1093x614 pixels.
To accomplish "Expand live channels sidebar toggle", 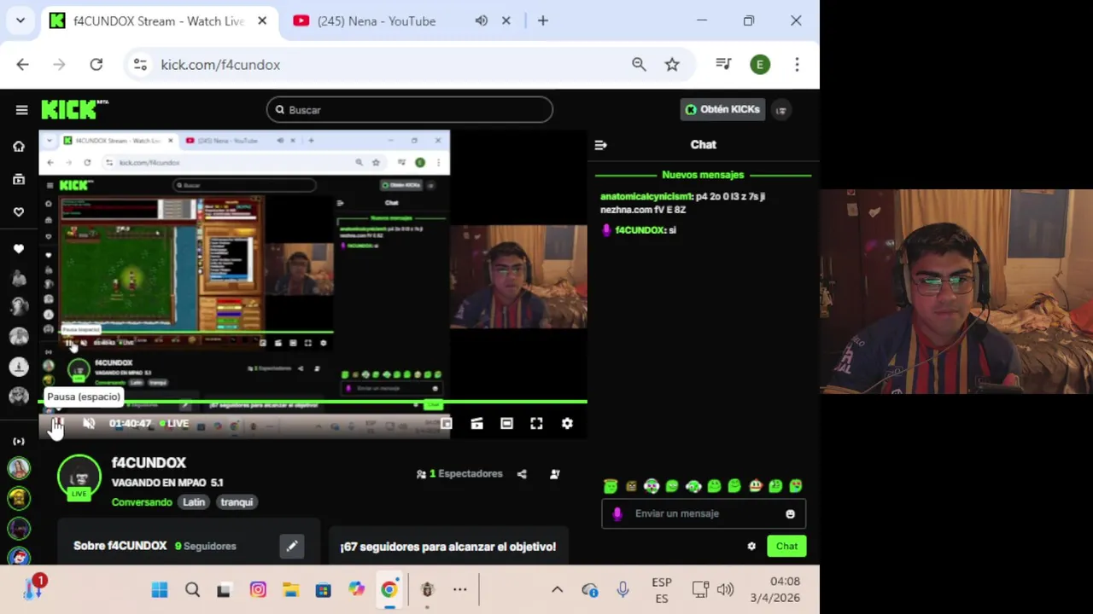I will click(x=19, y=441).
